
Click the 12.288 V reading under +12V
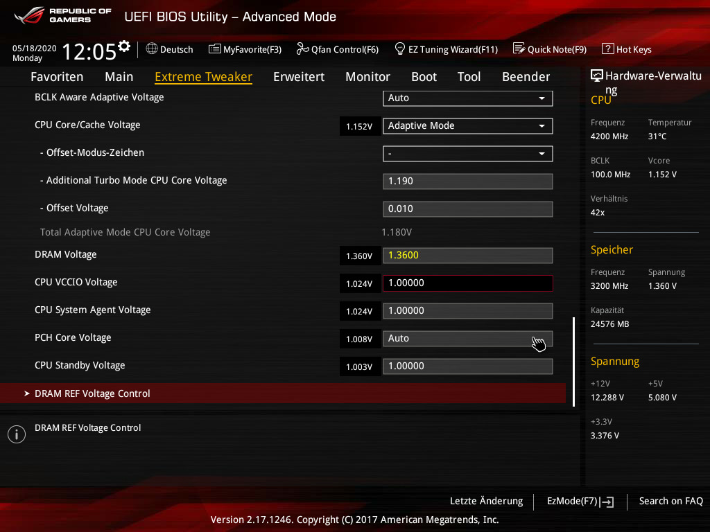607,397
